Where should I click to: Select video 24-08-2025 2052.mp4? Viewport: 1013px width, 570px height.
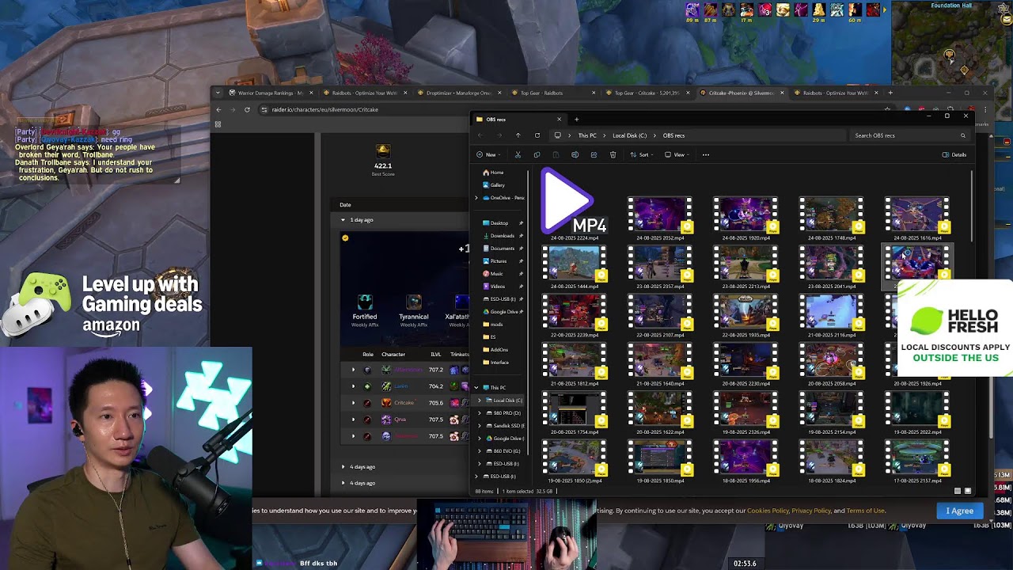659,219
